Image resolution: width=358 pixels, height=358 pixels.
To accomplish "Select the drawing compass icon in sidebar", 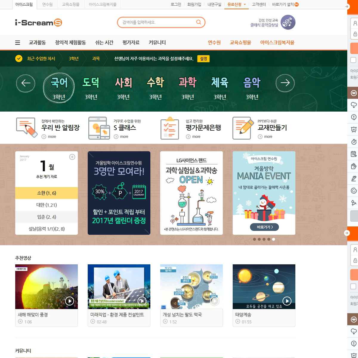I will pyautogui.click(x=354, y=203).
